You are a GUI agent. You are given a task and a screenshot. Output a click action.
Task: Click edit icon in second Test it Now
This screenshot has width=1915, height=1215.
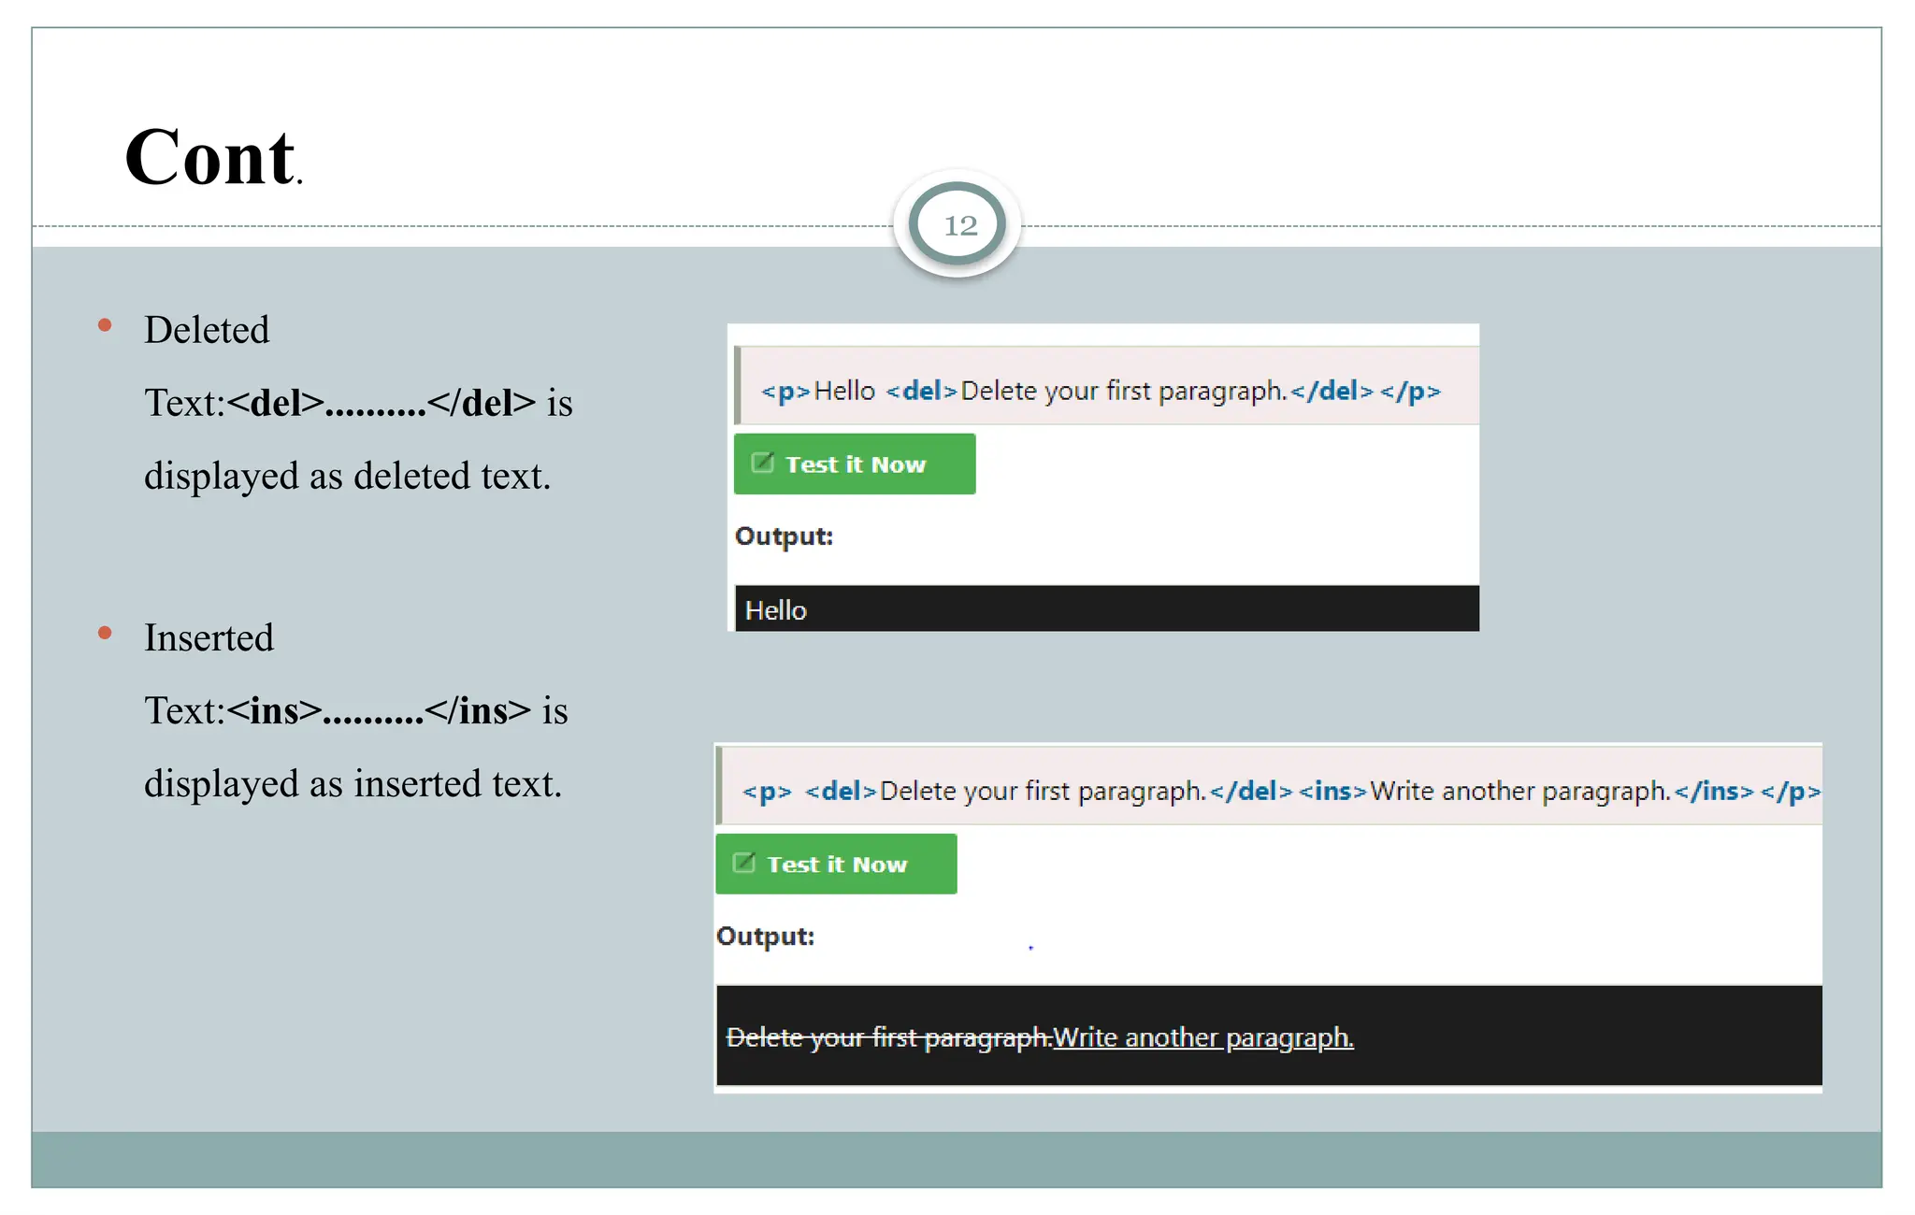[744, 863]
